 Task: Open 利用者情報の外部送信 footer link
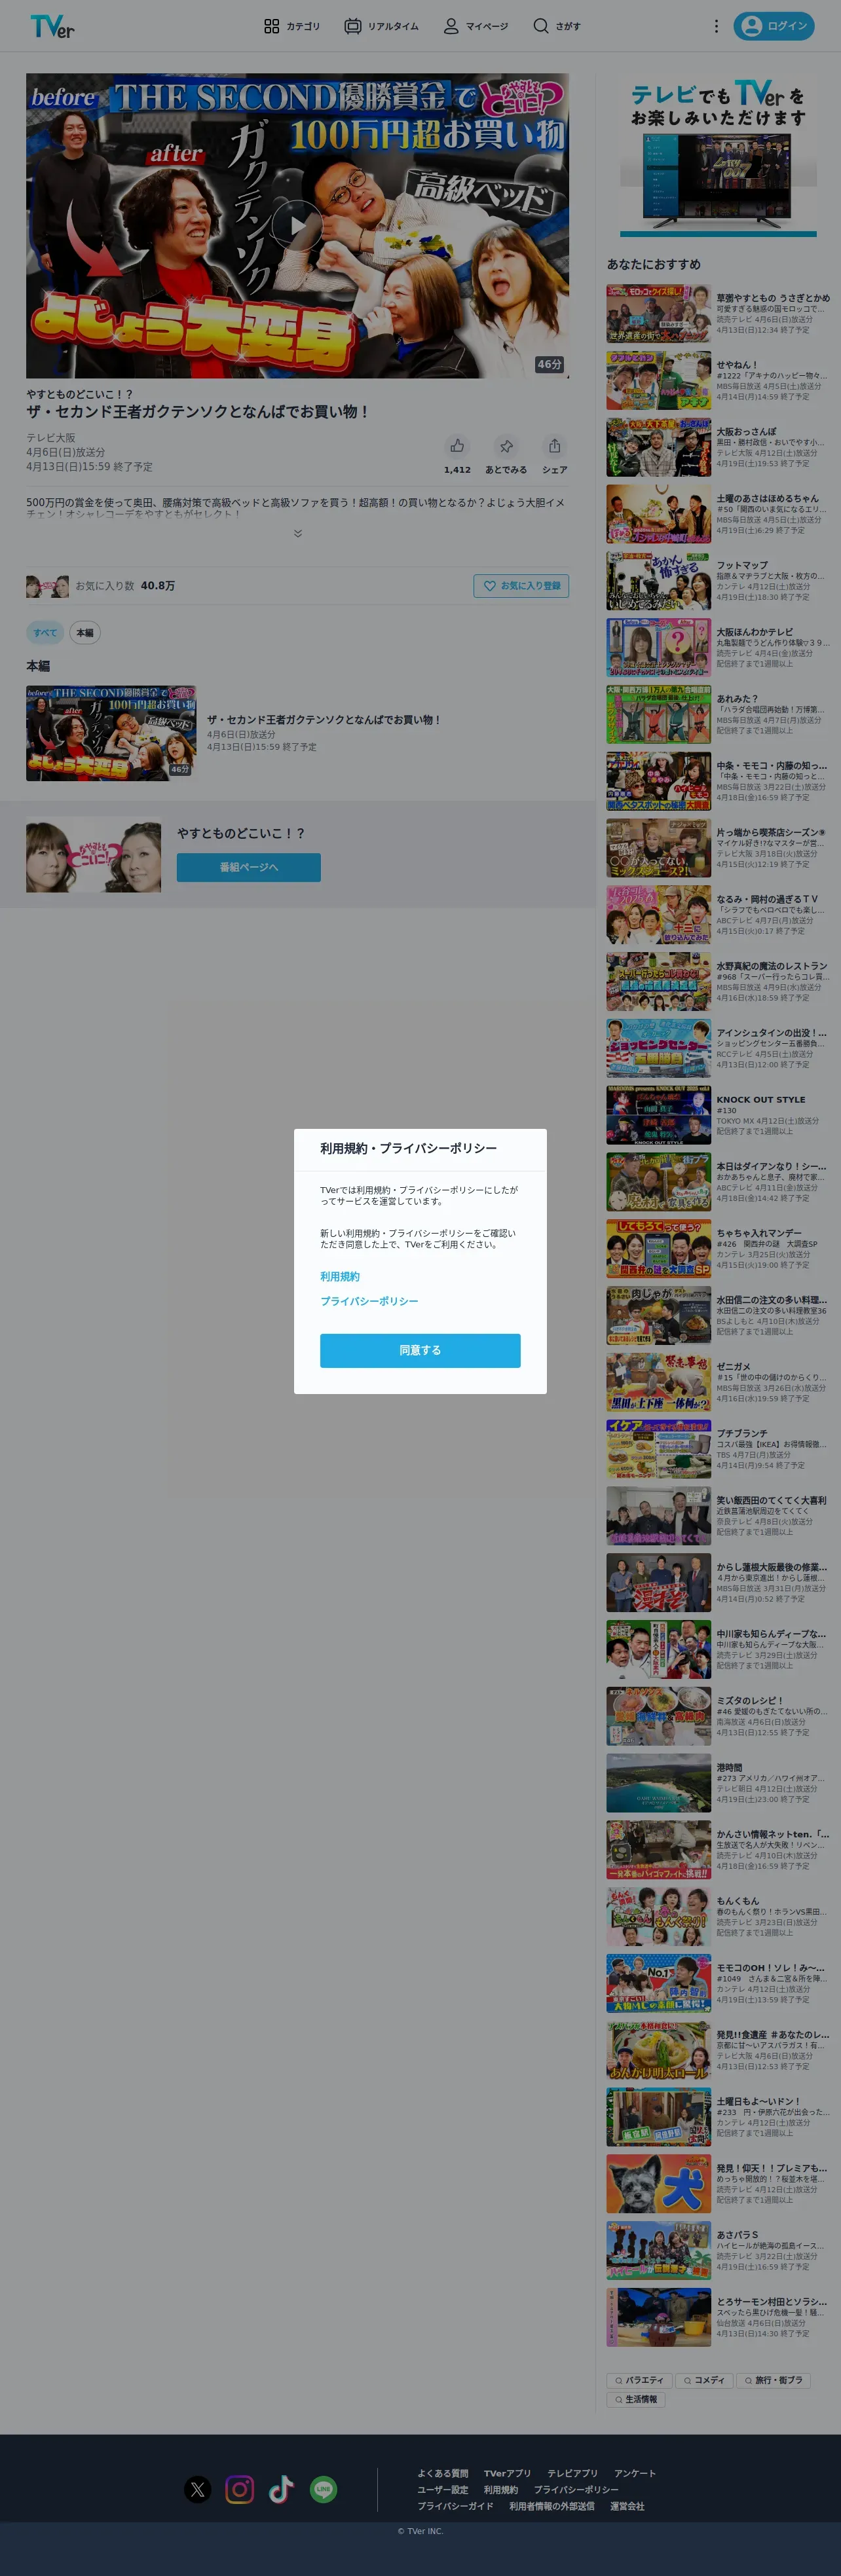coord(552,2506)
